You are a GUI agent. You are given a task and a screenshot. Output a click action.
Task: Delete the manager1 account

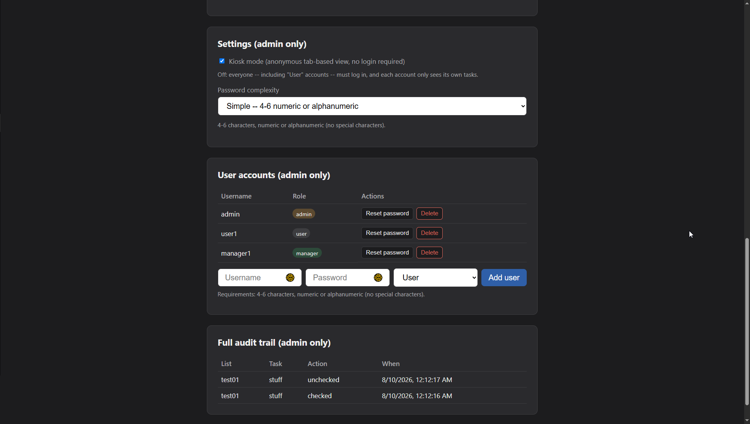click(429, 253)
